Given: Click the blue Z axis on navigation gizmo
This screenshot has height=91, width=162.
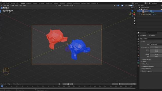Looking at the screenshot, I should 132,11.
